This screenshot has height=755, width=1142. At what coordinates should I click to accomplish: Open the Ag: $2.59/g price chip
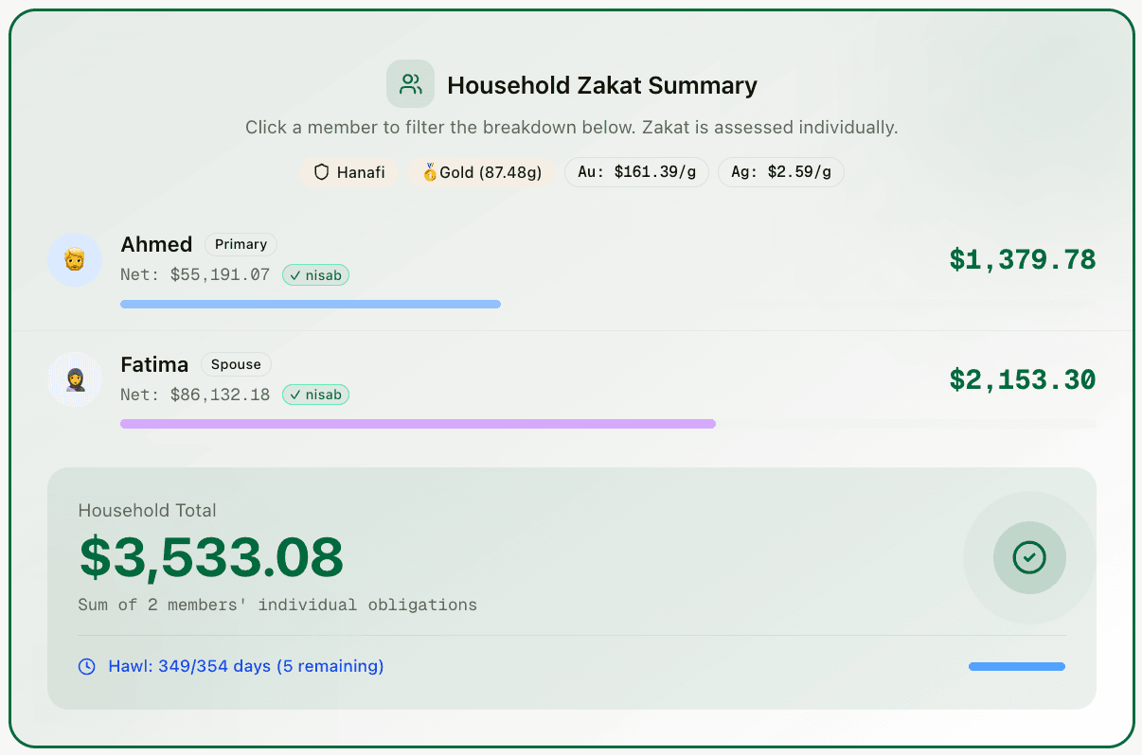tap(781, 171)
